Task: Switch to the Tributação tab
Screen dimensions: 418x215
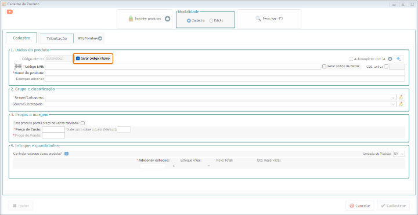Action: [56, 39]
